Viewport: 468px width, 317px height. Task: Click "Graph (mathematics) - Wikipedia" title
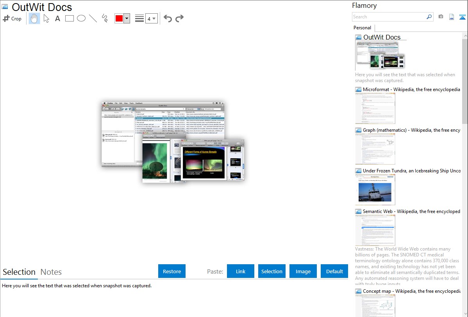[411, 130]
